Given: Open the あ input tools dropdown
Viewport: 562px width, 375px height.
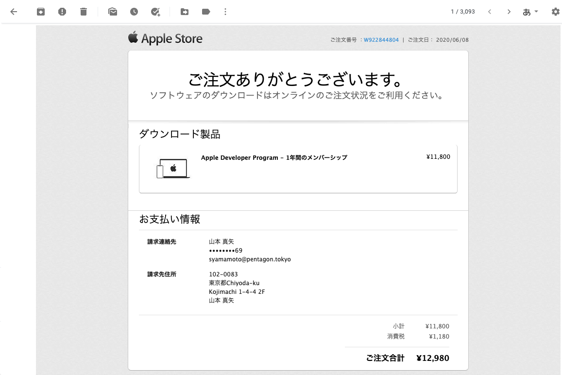Looking at the screenshot, I should pyautogui.click(x=530, y=12).
